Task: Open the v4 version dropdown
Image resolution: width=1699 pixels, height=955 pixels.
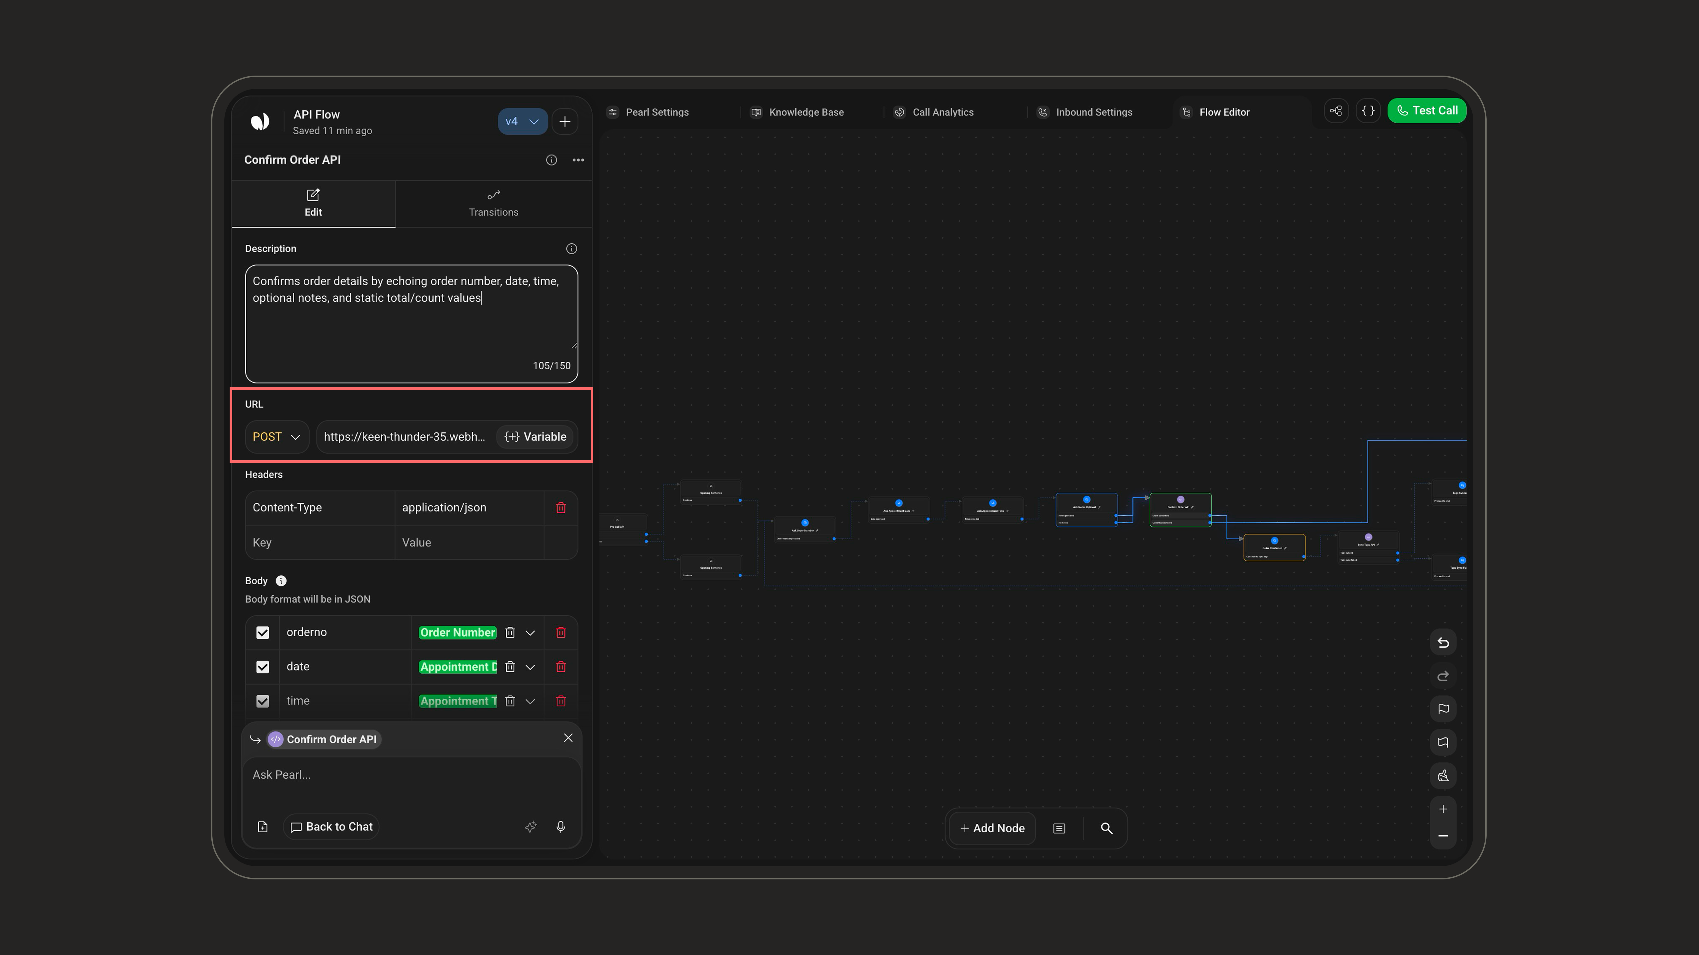Action: tap(522, 121)
